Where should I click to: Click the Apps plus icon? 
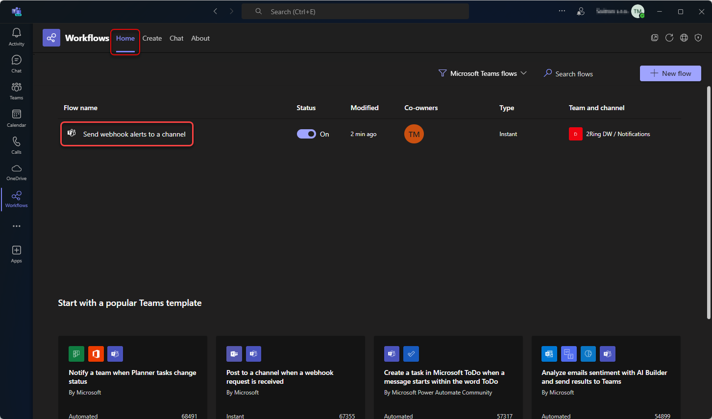[16, 254]
